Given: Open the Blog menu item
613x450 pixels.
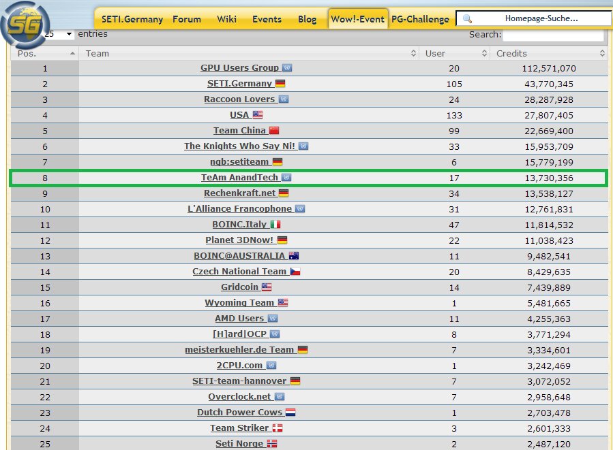Looking at the screenshot, I should 308,19.
